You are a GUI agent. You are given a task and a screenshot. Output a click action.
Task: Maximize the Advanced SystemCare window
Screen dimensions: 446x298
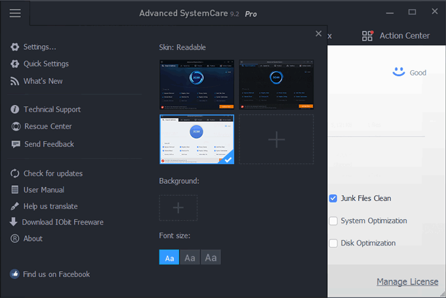(x=412, y=12)
